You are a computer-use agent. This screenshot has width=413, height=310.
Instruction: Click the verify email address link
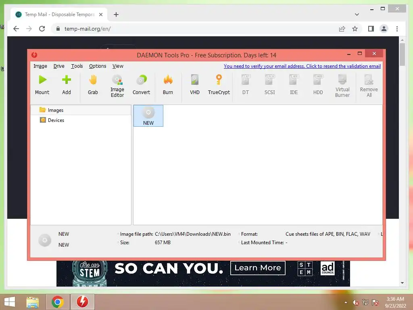(x=302, y=66)
